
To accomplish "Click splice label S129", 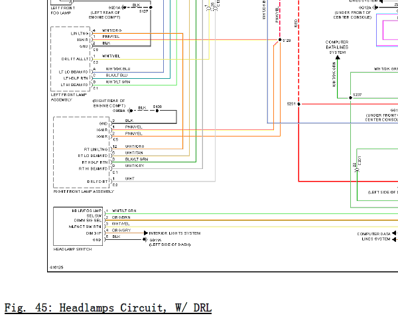I will [287, 40].
